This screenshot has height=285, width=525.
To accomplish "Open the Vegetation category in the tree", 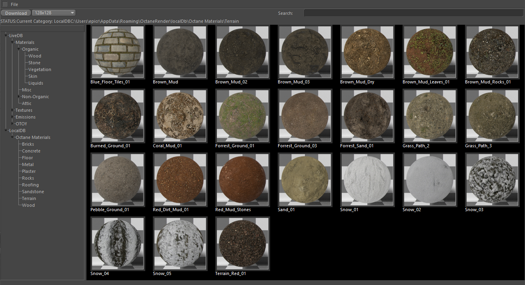I will 40,69.
